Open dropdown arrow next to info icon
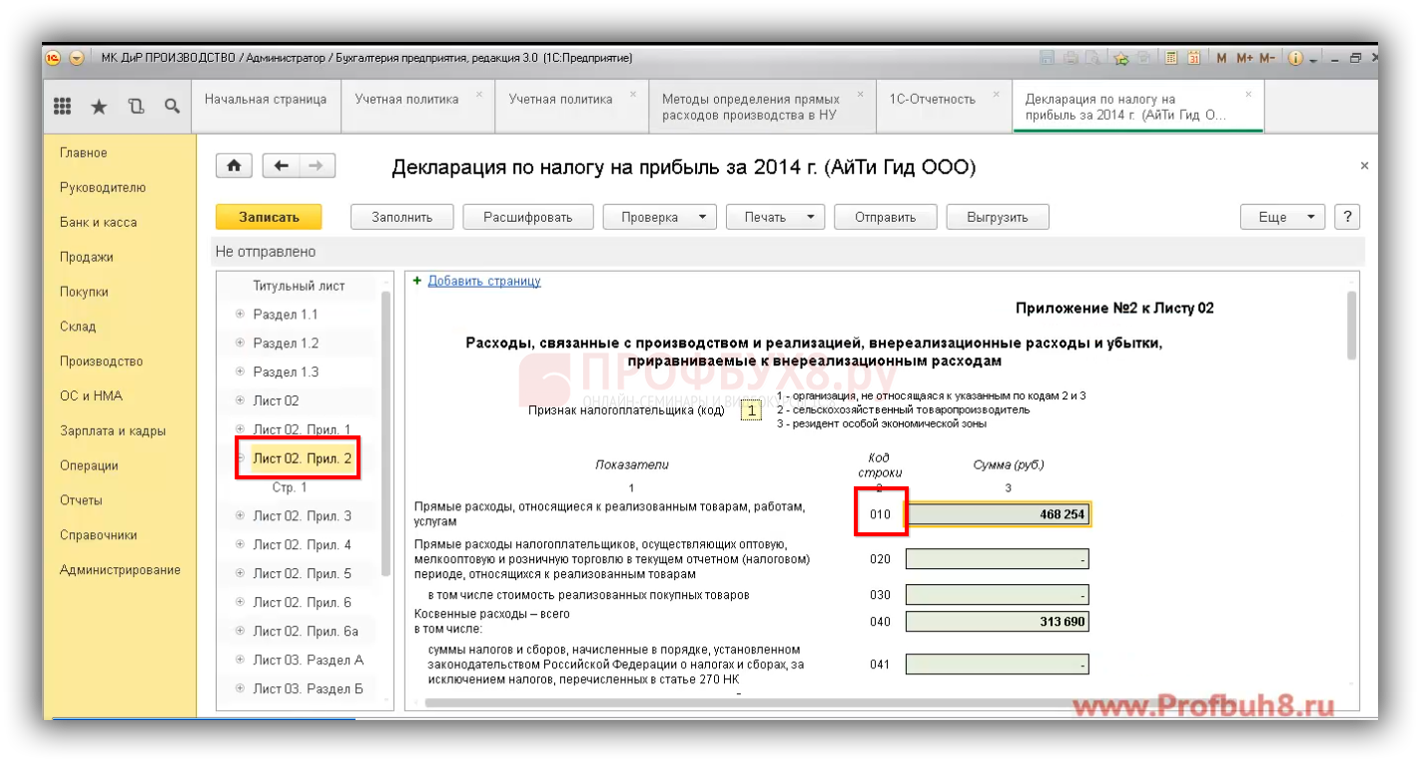This screenshot has height=762, width=1420. point(1313,60)
